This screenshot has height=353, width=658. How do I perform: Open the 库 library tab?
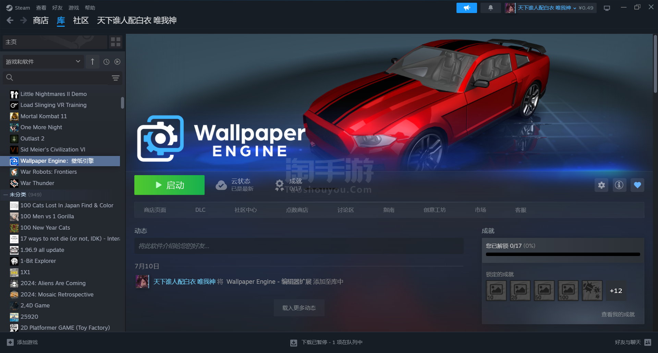tap(61, 21)
